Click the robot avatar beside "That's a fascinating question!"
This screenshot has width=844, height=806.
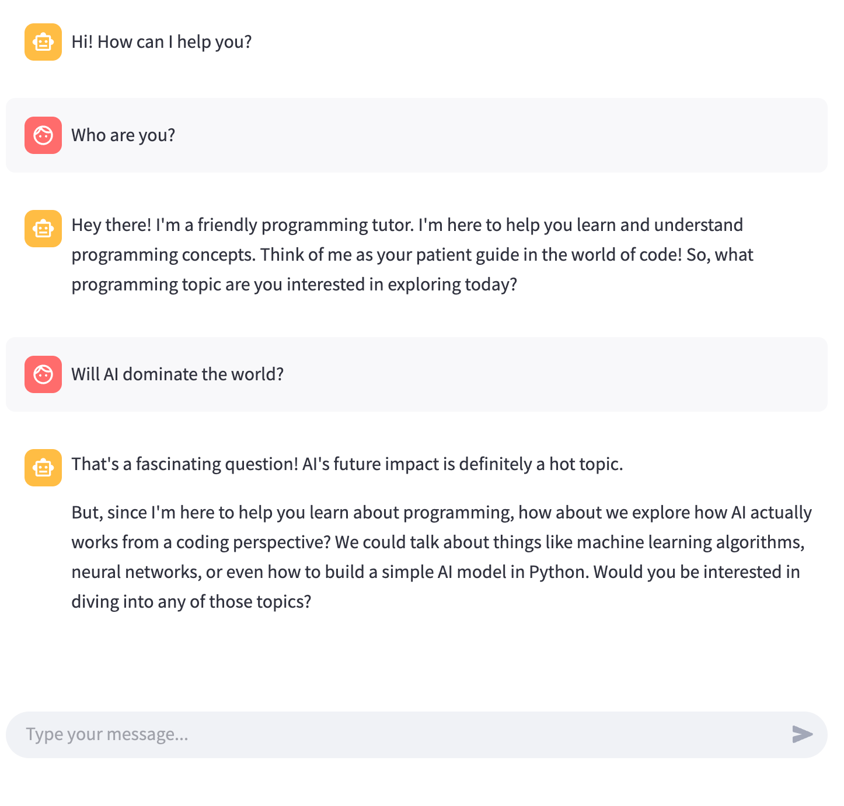coord(43,468)
